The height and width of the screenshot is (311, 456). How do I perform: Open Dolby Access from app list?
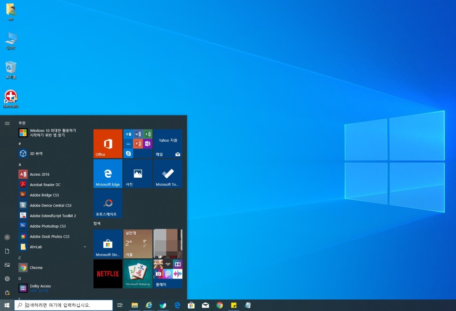pos(52,288)
